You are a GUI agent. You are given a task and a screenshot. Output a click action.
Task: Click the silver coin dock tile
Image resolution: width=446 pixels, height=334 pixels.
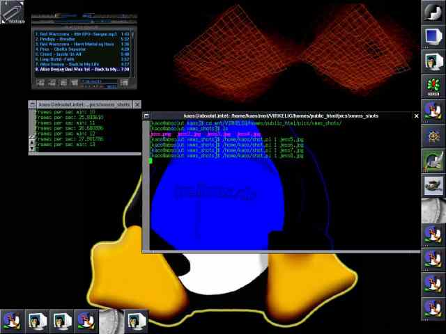tap(433, 210)
